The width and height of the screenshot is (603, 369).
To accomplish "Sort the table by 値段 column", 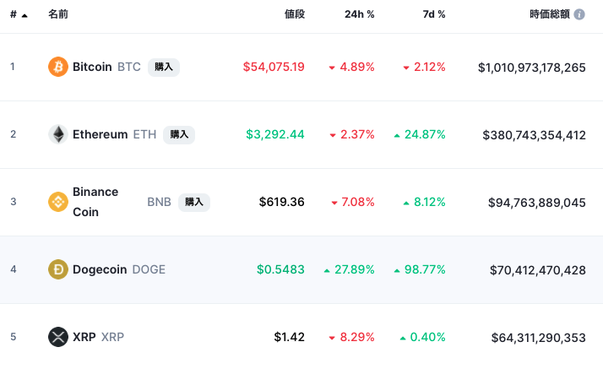I will 294,14.
